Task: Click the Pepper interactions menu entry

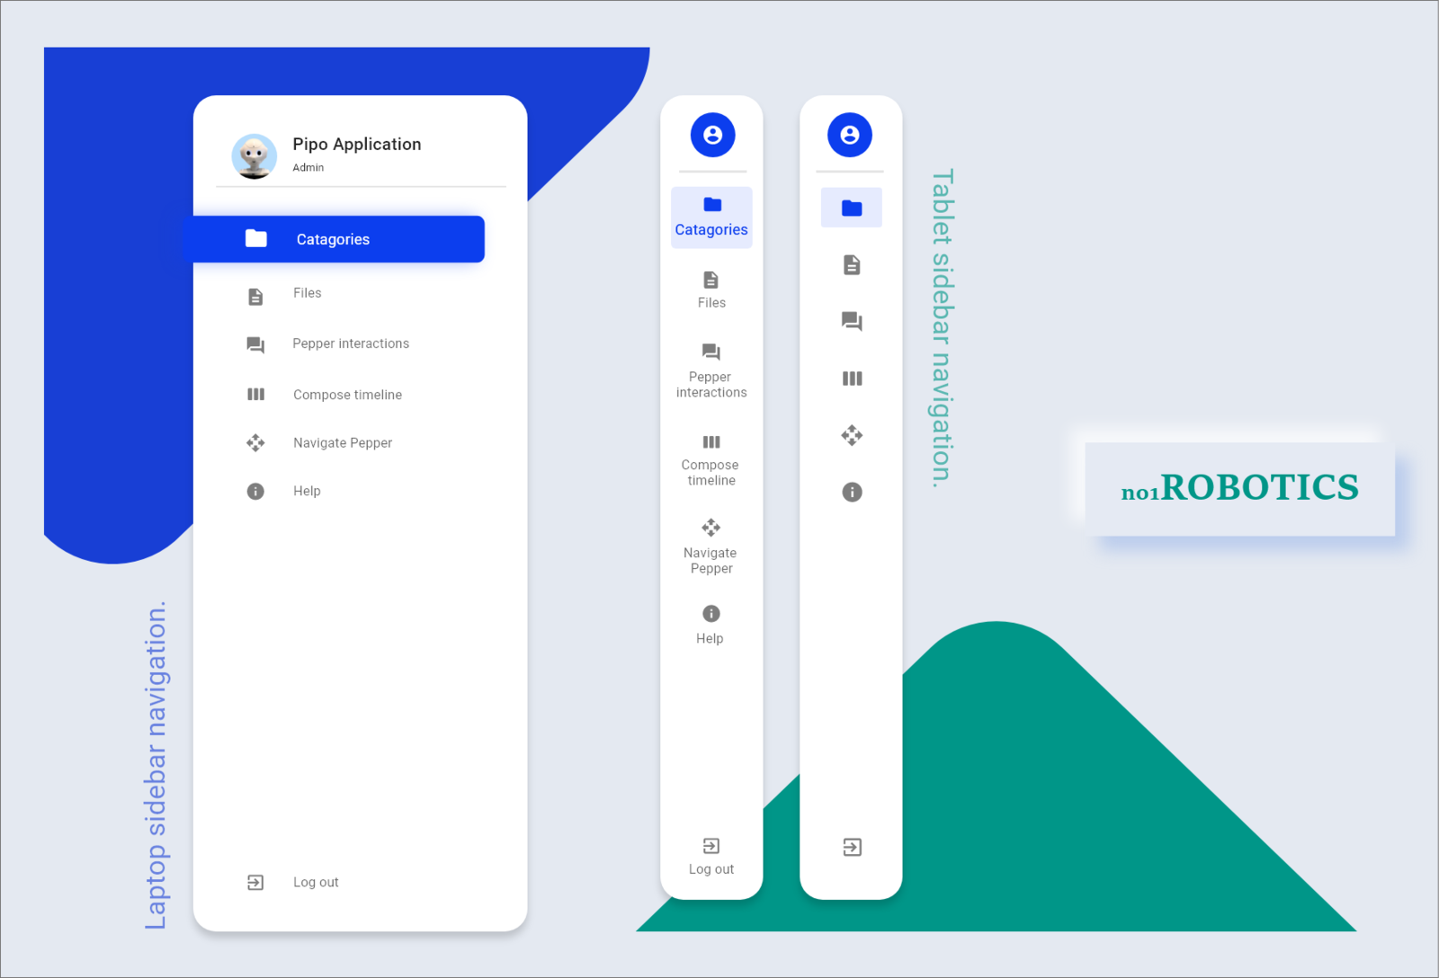Action: pyautogui.click(x=350, y=343)
